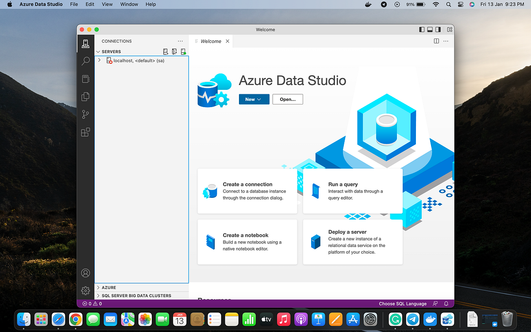Open the Source Control view
Image resolution: width=531 pixels, height=332 pixels.
point(85,114)
